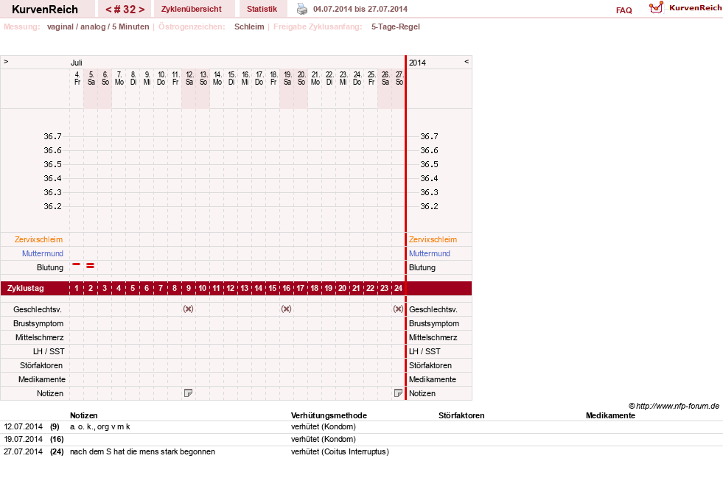Select the note row dated 12.07.2014

pos(361,427)
